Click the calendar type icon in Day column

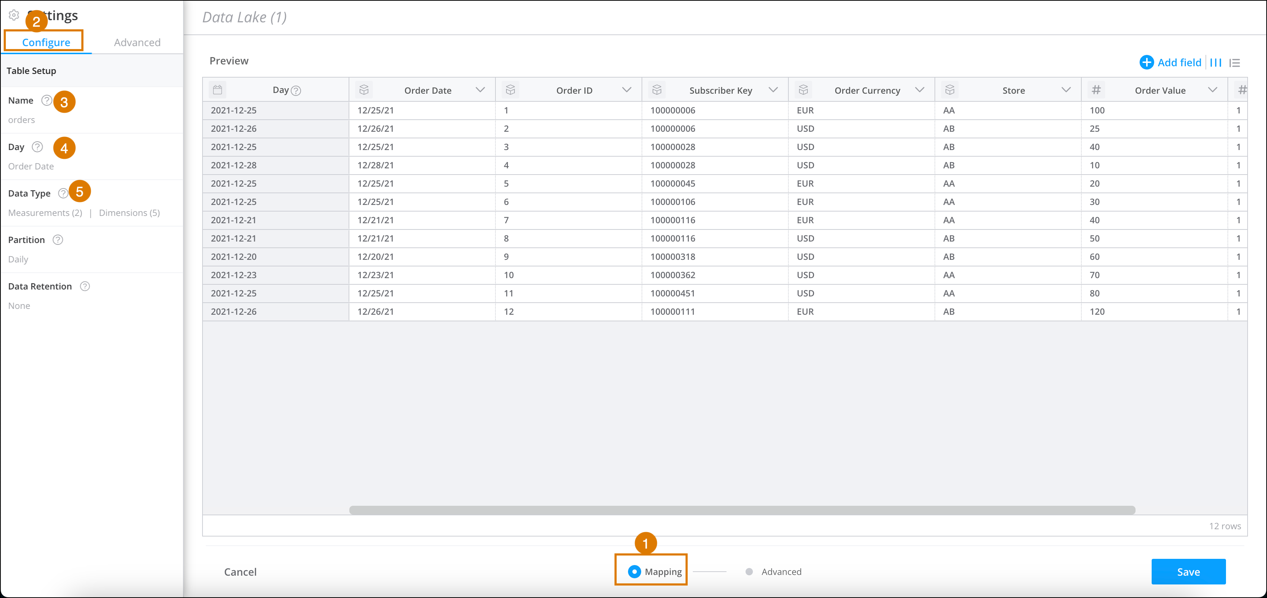click(218, 90)
